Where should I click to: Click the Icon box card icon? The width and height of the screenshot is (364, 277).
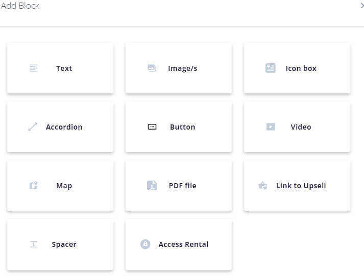coord(271,68)
